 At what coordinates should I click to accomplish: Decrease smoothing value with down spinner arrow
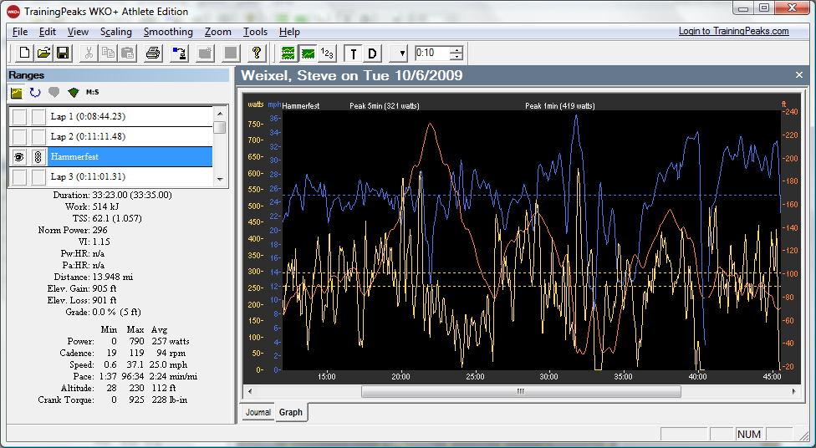456,57
